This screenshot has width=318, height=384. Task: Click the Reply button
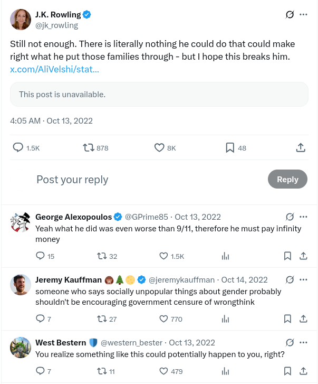click(x=287, y=179)
